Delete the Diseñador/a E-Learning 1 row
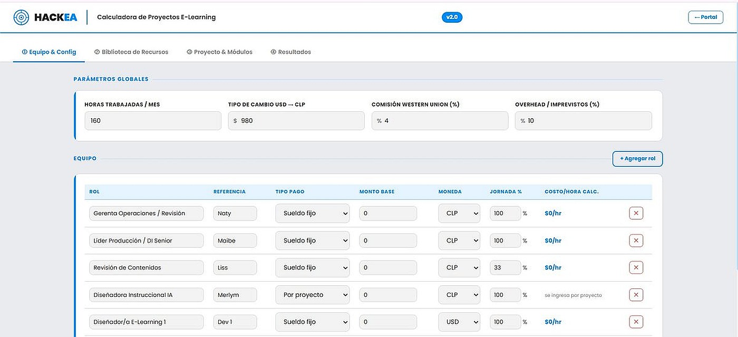738x337 pixels. 636,322
